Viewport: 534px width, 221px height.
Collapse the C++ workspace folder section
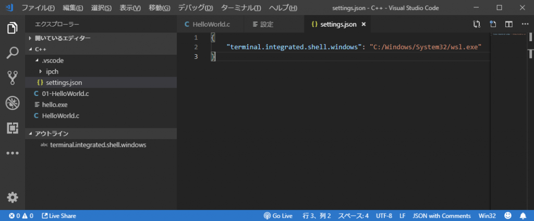101,49
